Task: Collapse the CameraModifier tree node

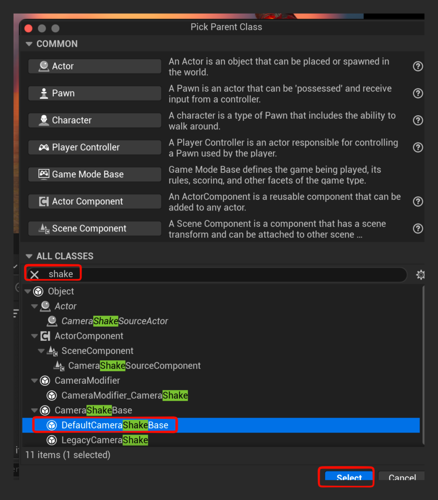Action: click(x=35, y=381)
